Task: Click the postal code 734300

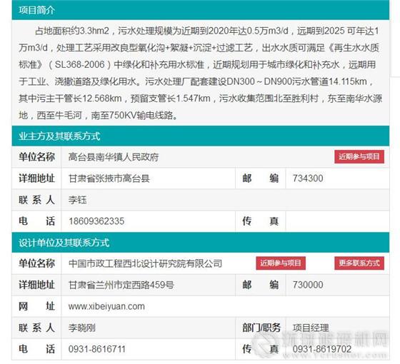Action: pos(308,178)
